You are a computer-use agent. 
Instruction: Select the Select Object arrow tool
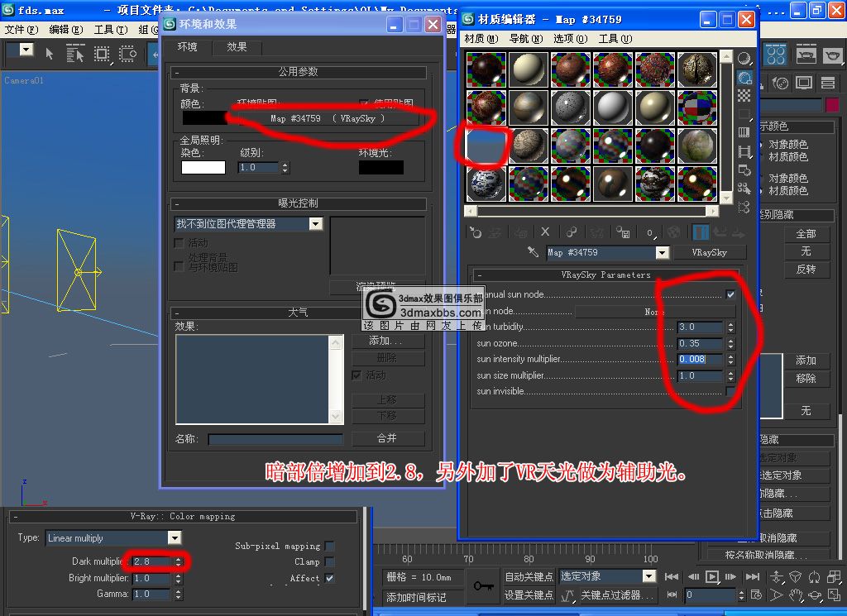pos(49,53)
